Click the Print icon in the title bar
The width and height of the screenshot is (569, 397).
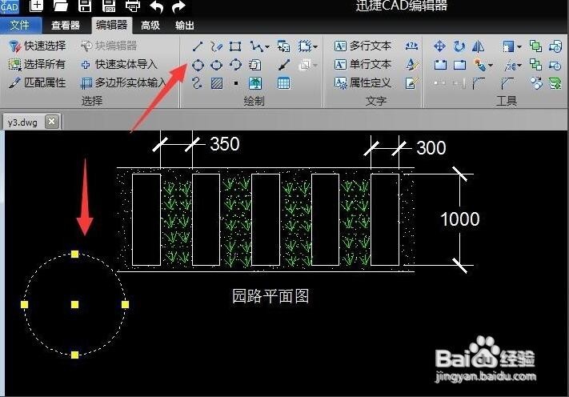click(x=133, y=5)
